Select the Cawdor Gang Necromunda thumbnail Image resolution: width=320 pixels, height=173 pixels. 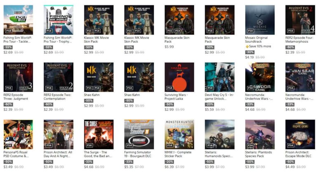(x=260, y=77)
